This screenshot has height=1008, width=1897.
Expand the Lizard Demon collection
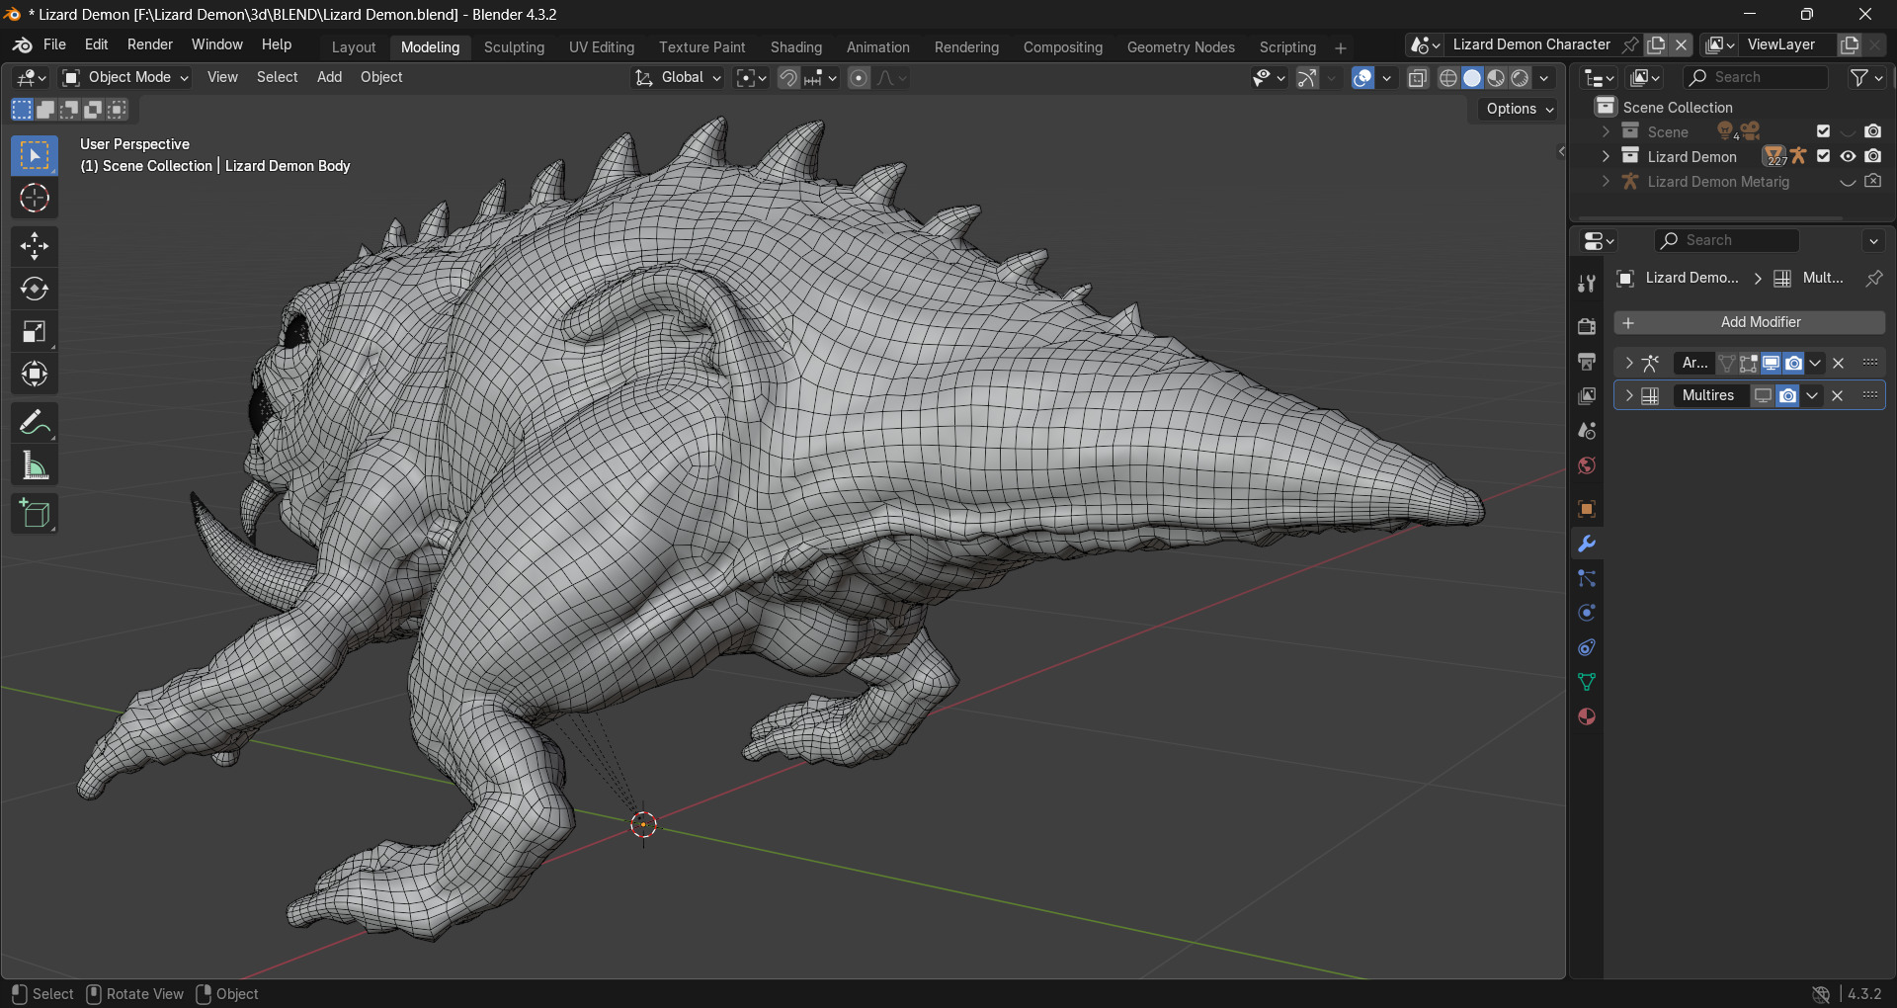point(1606,156)
